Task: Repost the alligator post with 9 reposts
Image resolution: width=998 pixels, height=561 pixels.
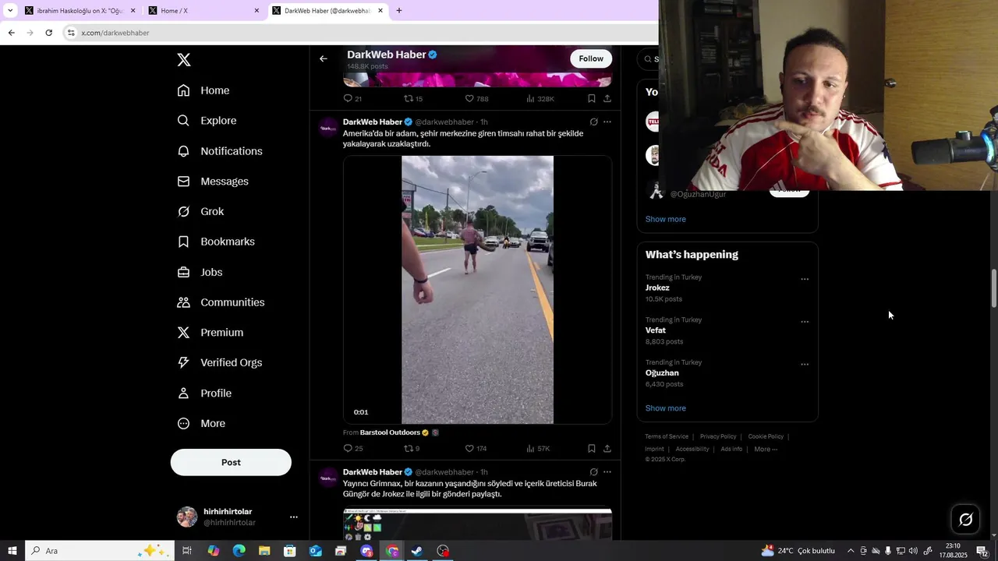Action: click(412, 448)
